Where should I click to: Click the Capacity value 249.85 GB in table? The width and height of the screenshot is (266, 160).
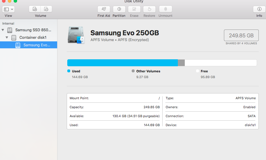(152, 107)
